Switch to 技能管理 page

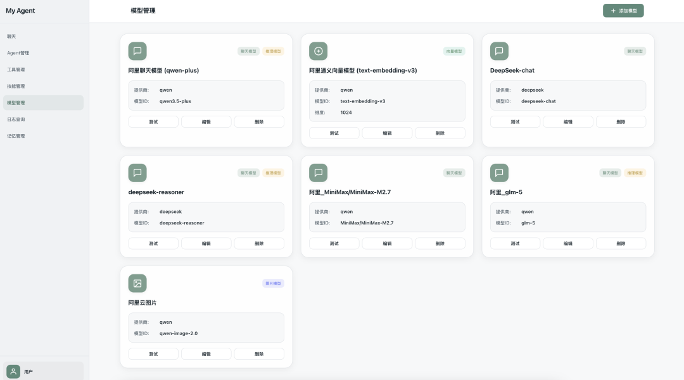(x=16, y=86)
